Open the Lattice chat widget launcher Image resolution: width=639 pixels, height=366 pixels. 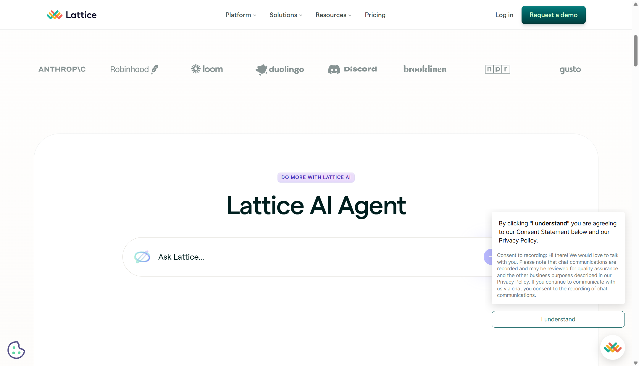pos(612,347)
